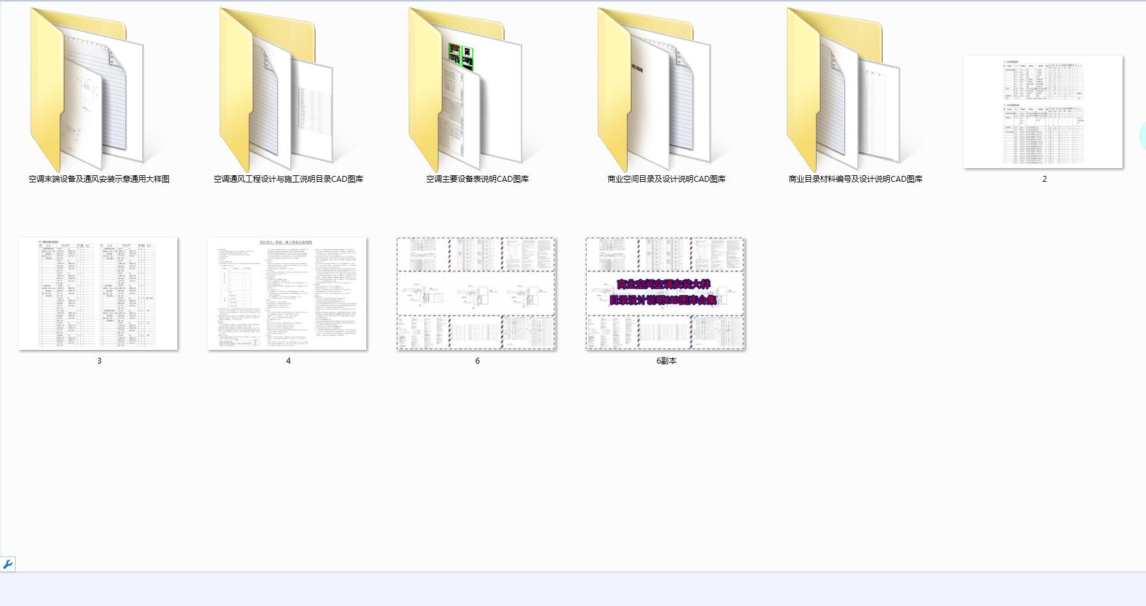Open the 空调末端设备及通风安装示意通用大样图 folder icon
This screenshot has height=606, width=1146.
(91, 91)
